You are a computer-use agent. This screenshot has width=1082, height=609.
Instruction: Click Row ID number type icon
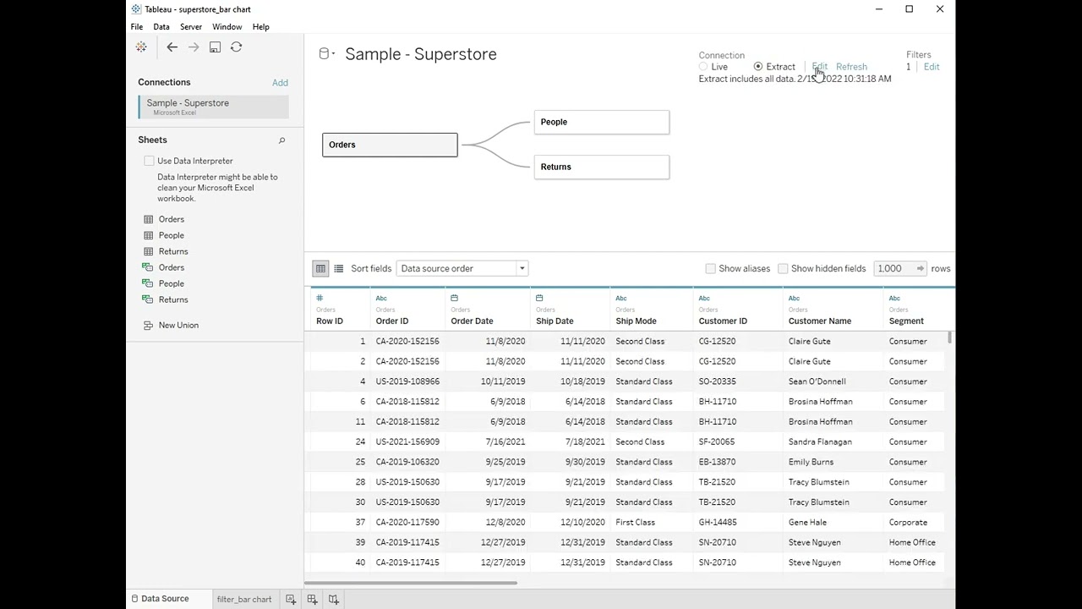tap(320, 298)
